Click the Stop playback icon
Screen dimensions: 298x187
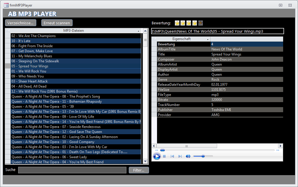coord(164,156)
